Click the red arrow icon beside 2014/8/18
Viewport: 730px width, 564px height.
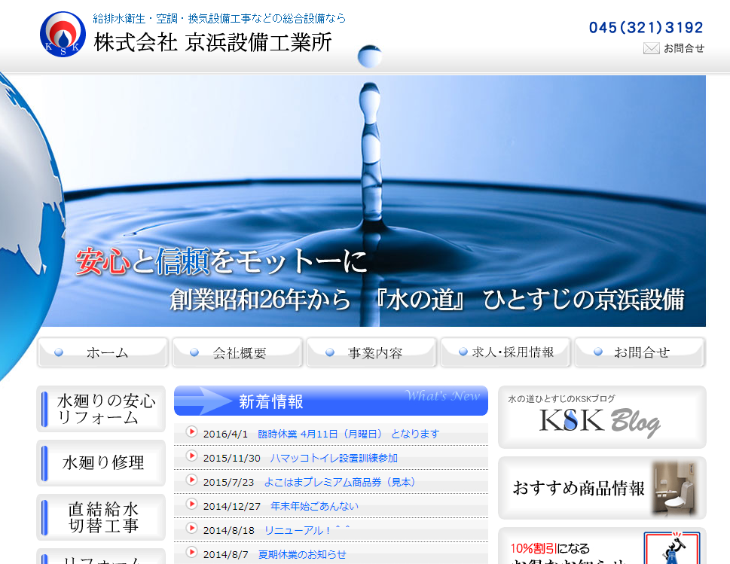pyautogui.click(x=191, y=528)
